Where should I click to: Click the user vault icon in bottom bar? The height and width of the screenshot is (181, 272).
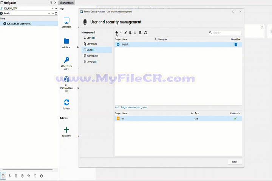tap(9, 176)
